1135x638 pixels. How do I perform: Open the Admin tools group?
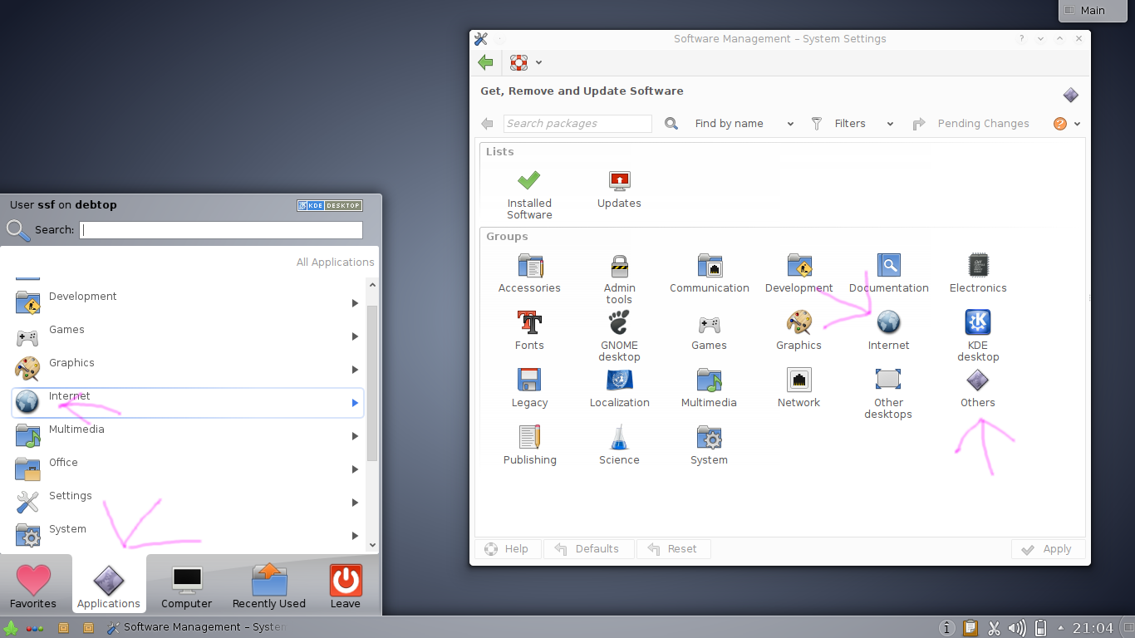click(x=619, y=279)
